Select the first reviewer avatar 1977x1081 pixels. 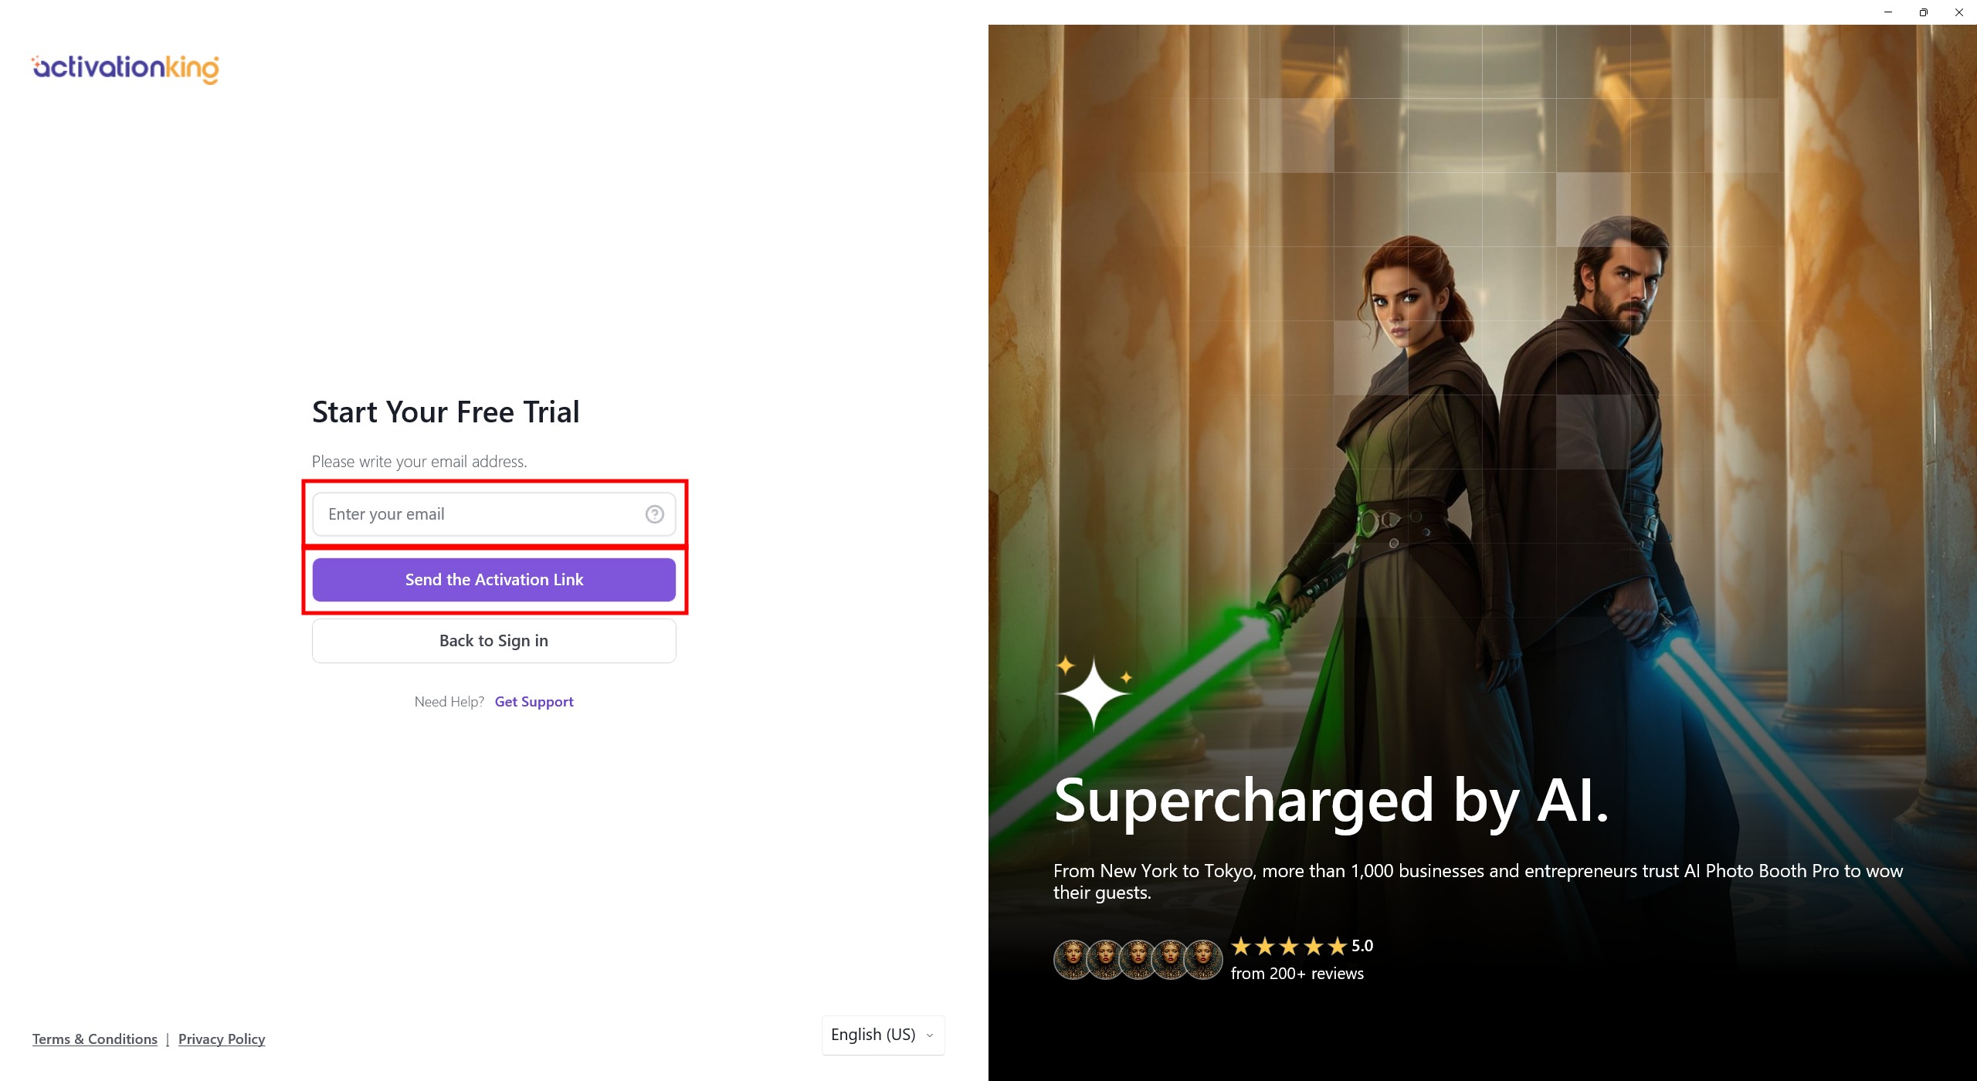(x=1073, y=960)
